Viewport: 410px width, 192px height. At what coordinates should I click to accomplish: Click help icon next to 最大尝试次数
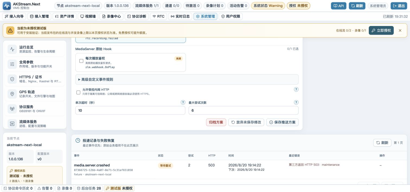[296, 102]
